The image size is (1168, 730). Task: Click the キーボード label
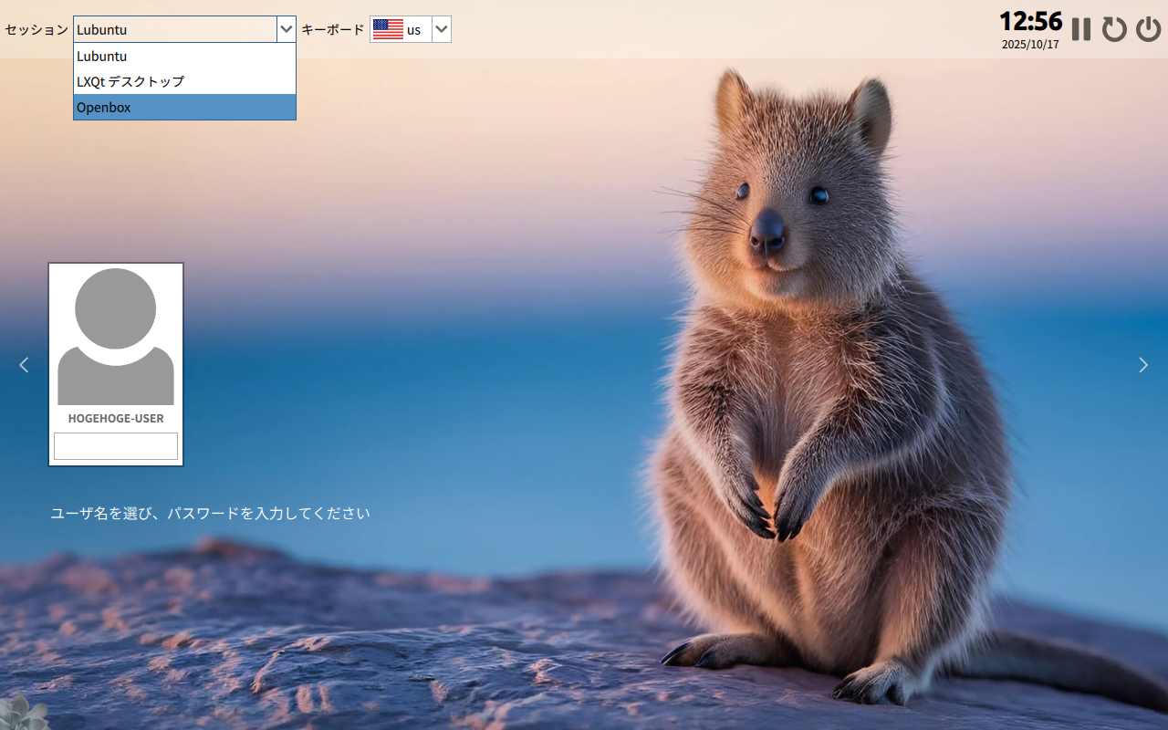(x=333, y=29)
